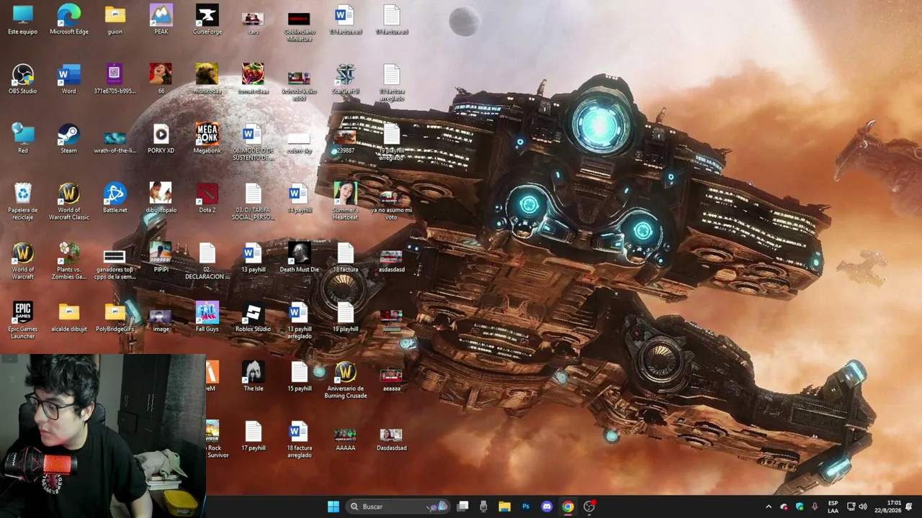Select the 15 payhill text file
This screenshot has height=518, width=922.
tap(299, 377)
